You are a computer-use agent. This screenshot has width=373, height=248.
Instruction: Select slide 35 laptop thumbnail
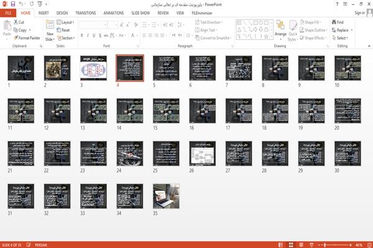(166, 196)
